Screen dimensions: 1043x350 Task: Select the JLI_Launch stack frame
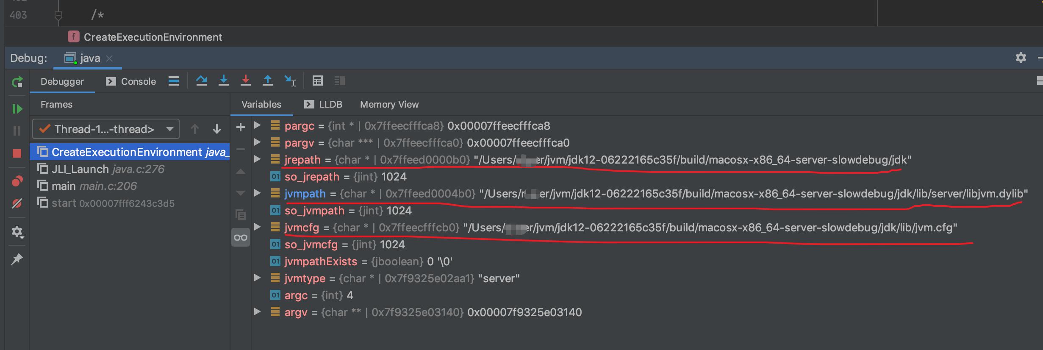coord(80,169)
